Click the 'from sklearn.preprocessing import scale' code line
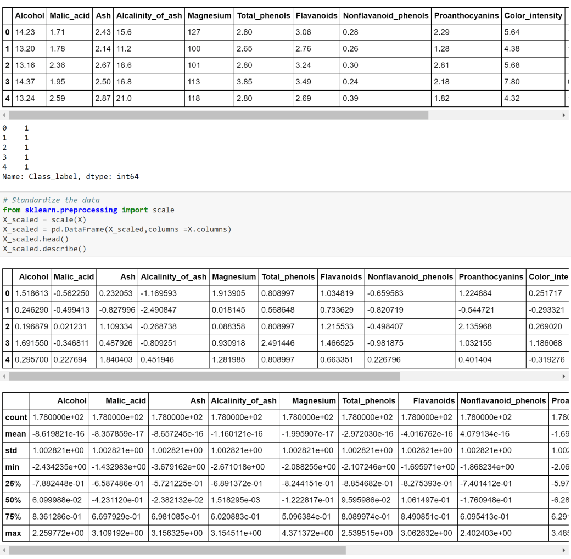 (88, 210)
